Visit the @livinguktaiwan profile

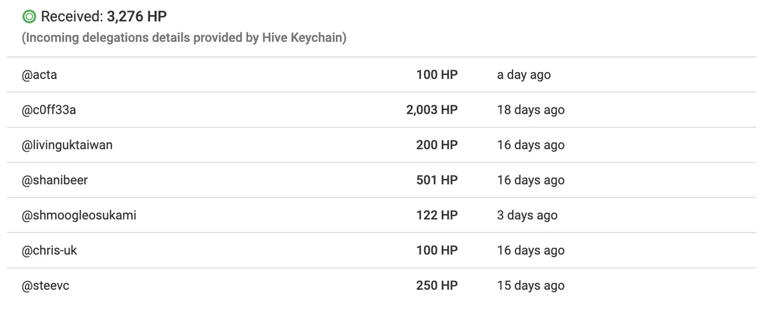click(x=67, y=145)
